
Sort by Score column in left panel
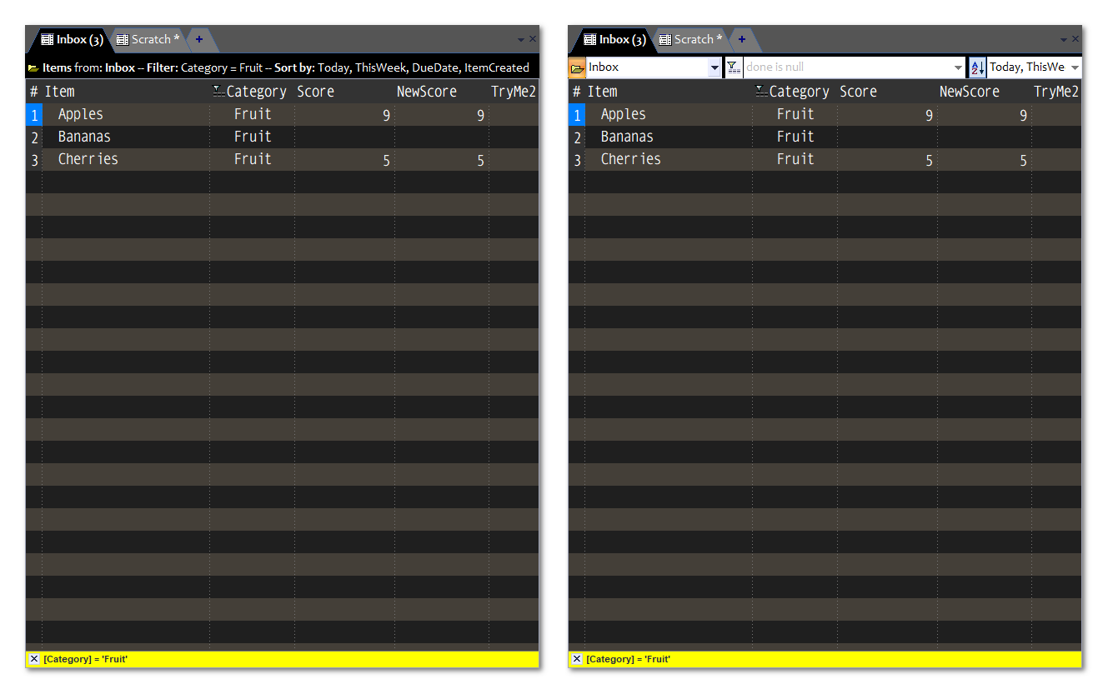(315, 92)
